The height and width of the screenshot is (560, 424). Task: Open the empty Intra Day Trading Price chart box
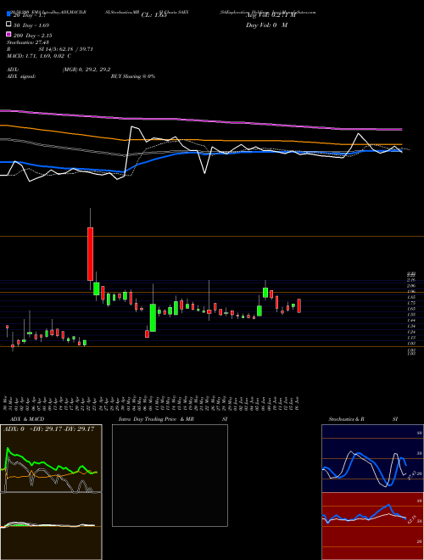(170, 475)
